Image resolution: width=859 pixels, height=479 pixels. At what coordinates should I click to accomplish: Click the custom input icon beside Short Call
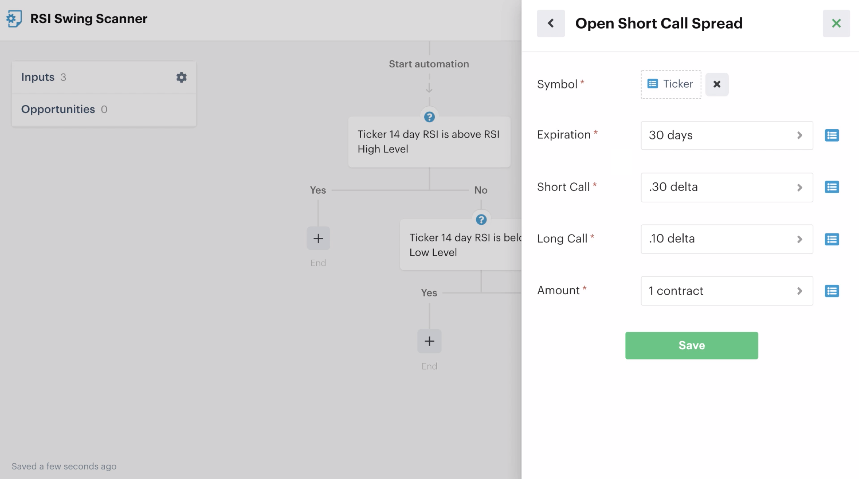(x=832, y=187)
